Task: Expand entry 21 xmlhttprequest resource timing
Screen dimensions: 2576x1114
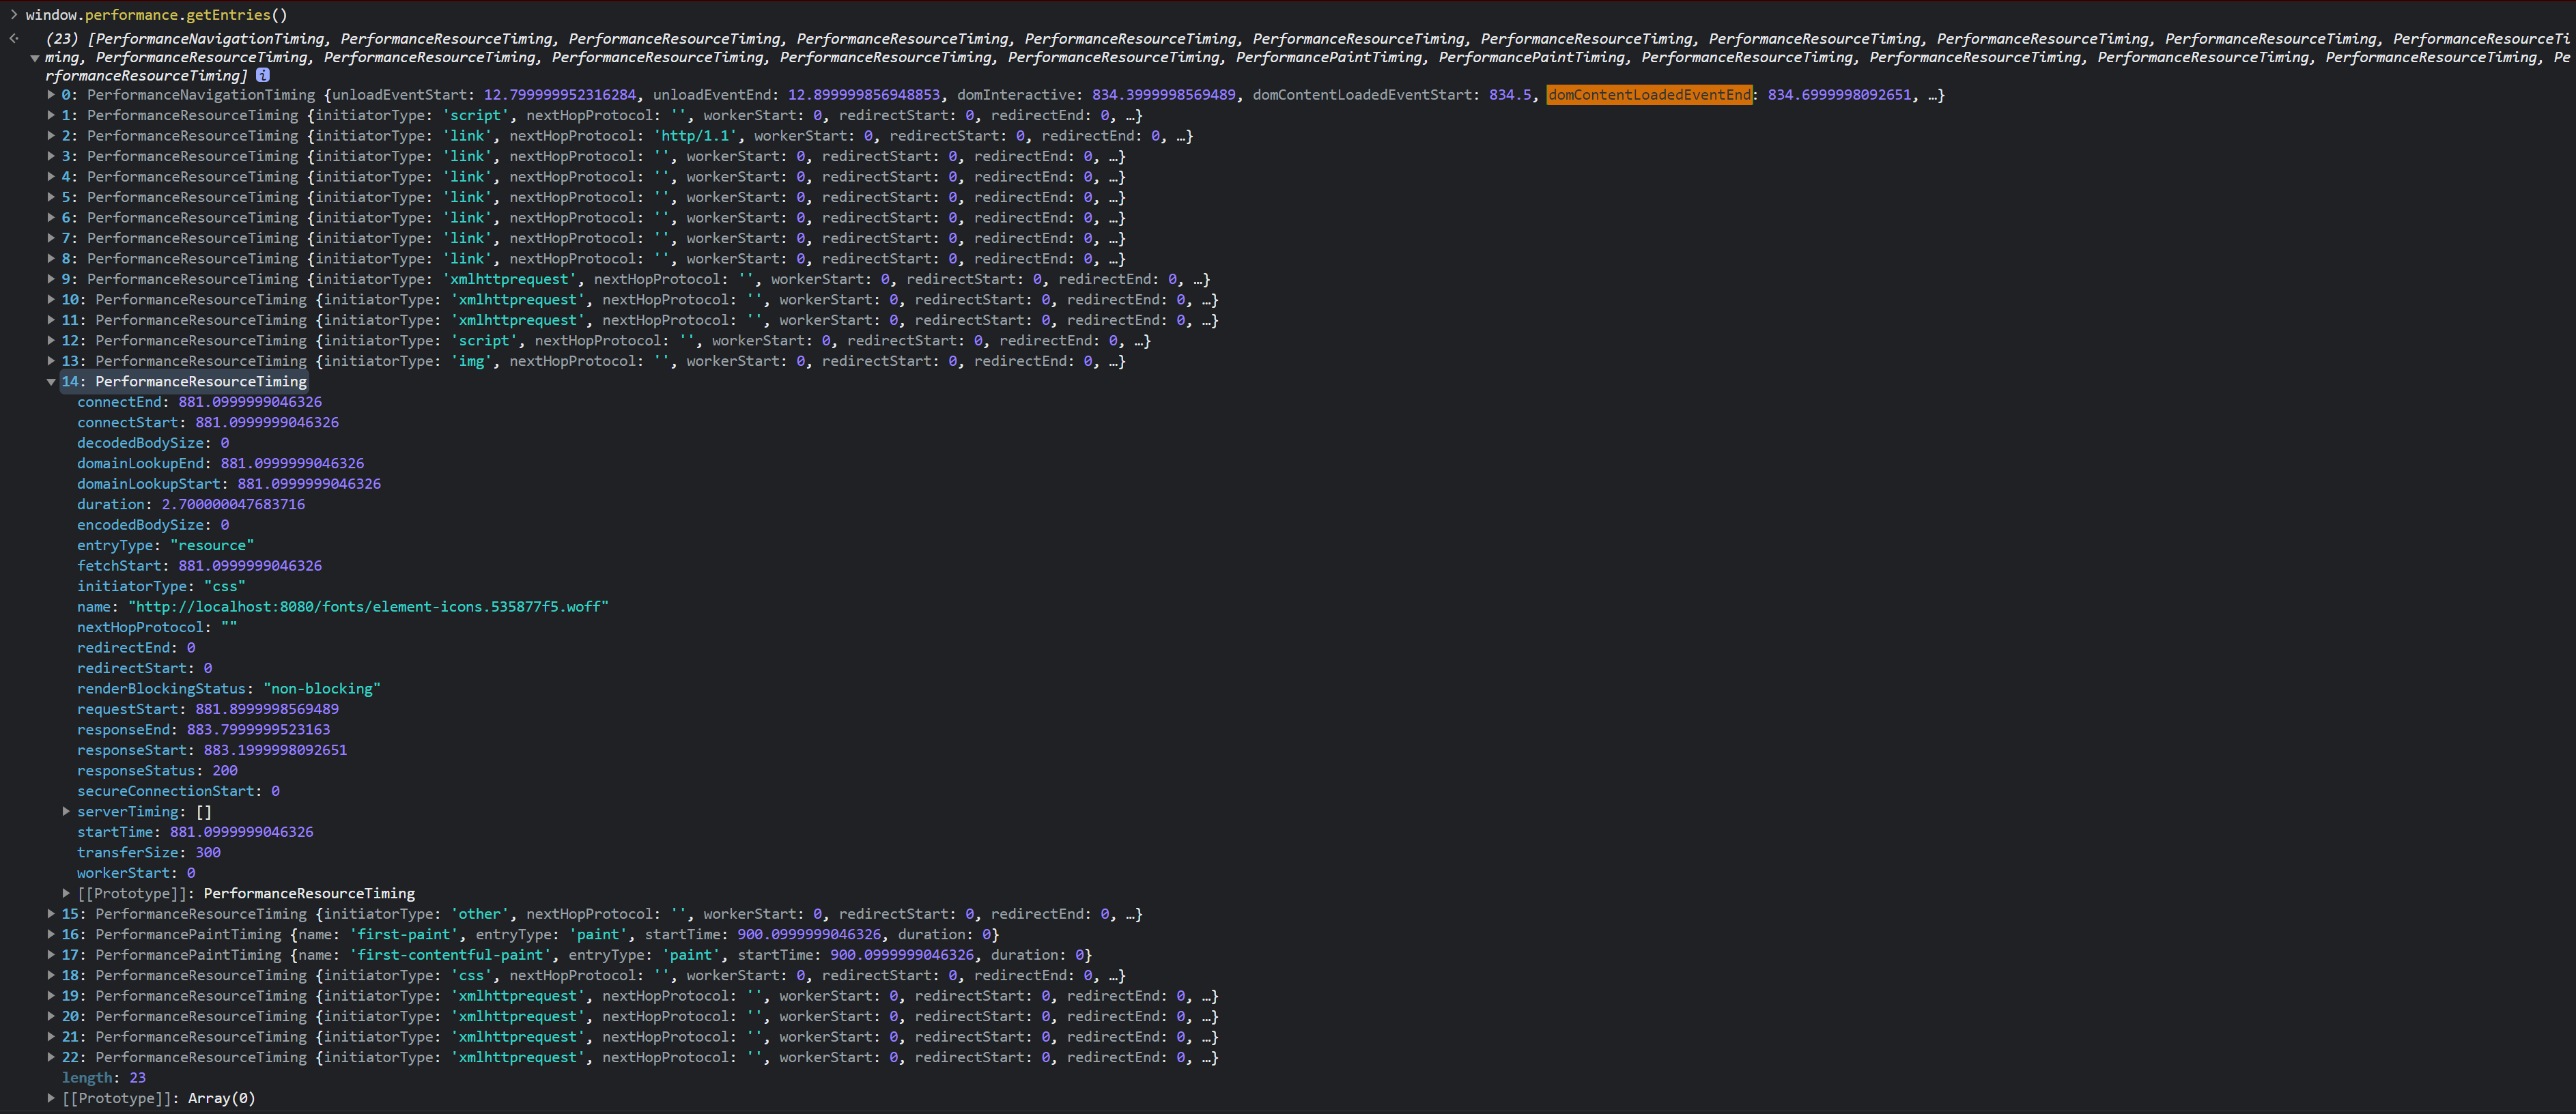Action: (51, 1037)
